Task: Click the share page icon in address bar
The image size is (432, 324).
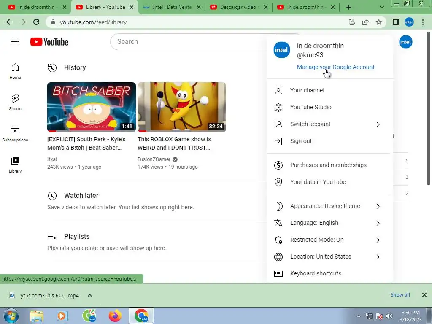Action: pyautogui.click(x=365, y=22)
